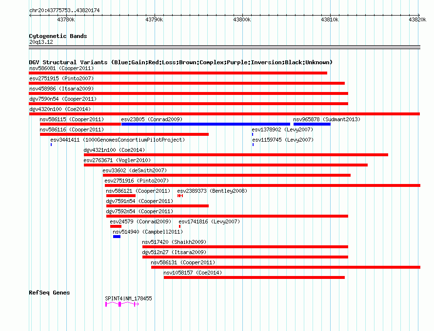
Task: Click the esv24579 (Conrad2009) label
Action: (140, 221)
